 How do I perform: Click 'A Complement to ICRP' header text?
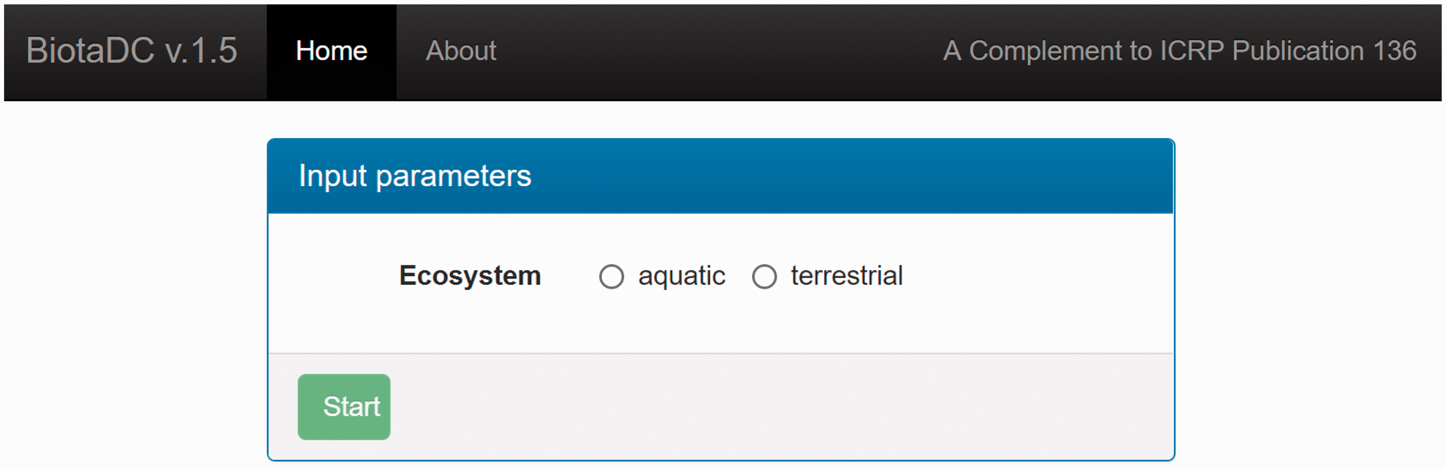point(1083,51)
